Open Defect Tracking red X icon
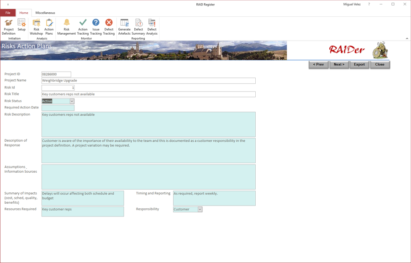411x263 pixels. pos(109,27)
